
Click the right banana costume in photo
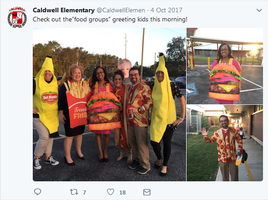[163, 99]
